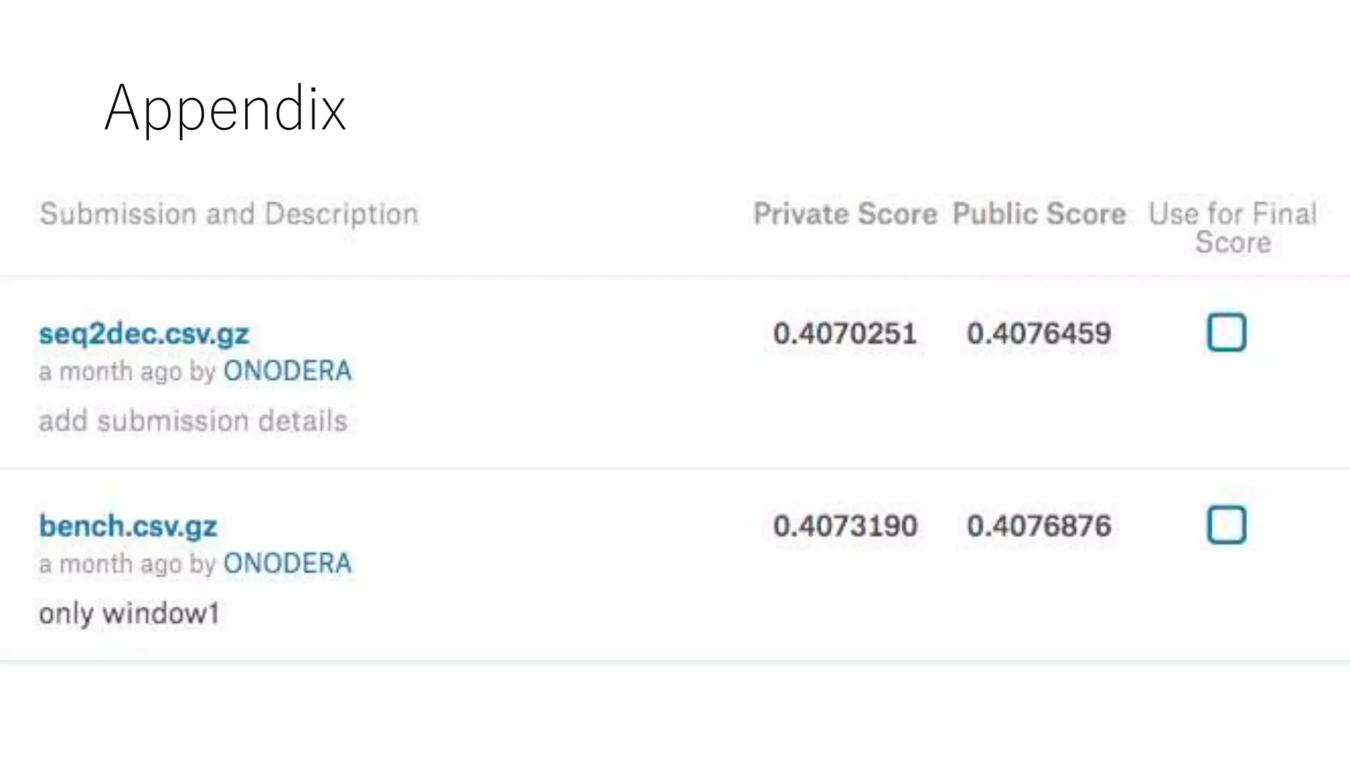The image size is (1350, 759).
Task: Select public score 0.4076876
Action: (1039, 526)
